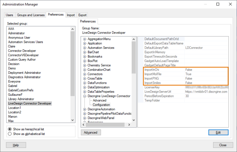Maximize the Administration Manager window
The width and height of the screenshot is (237, 152).
click(x=218, y=4)
